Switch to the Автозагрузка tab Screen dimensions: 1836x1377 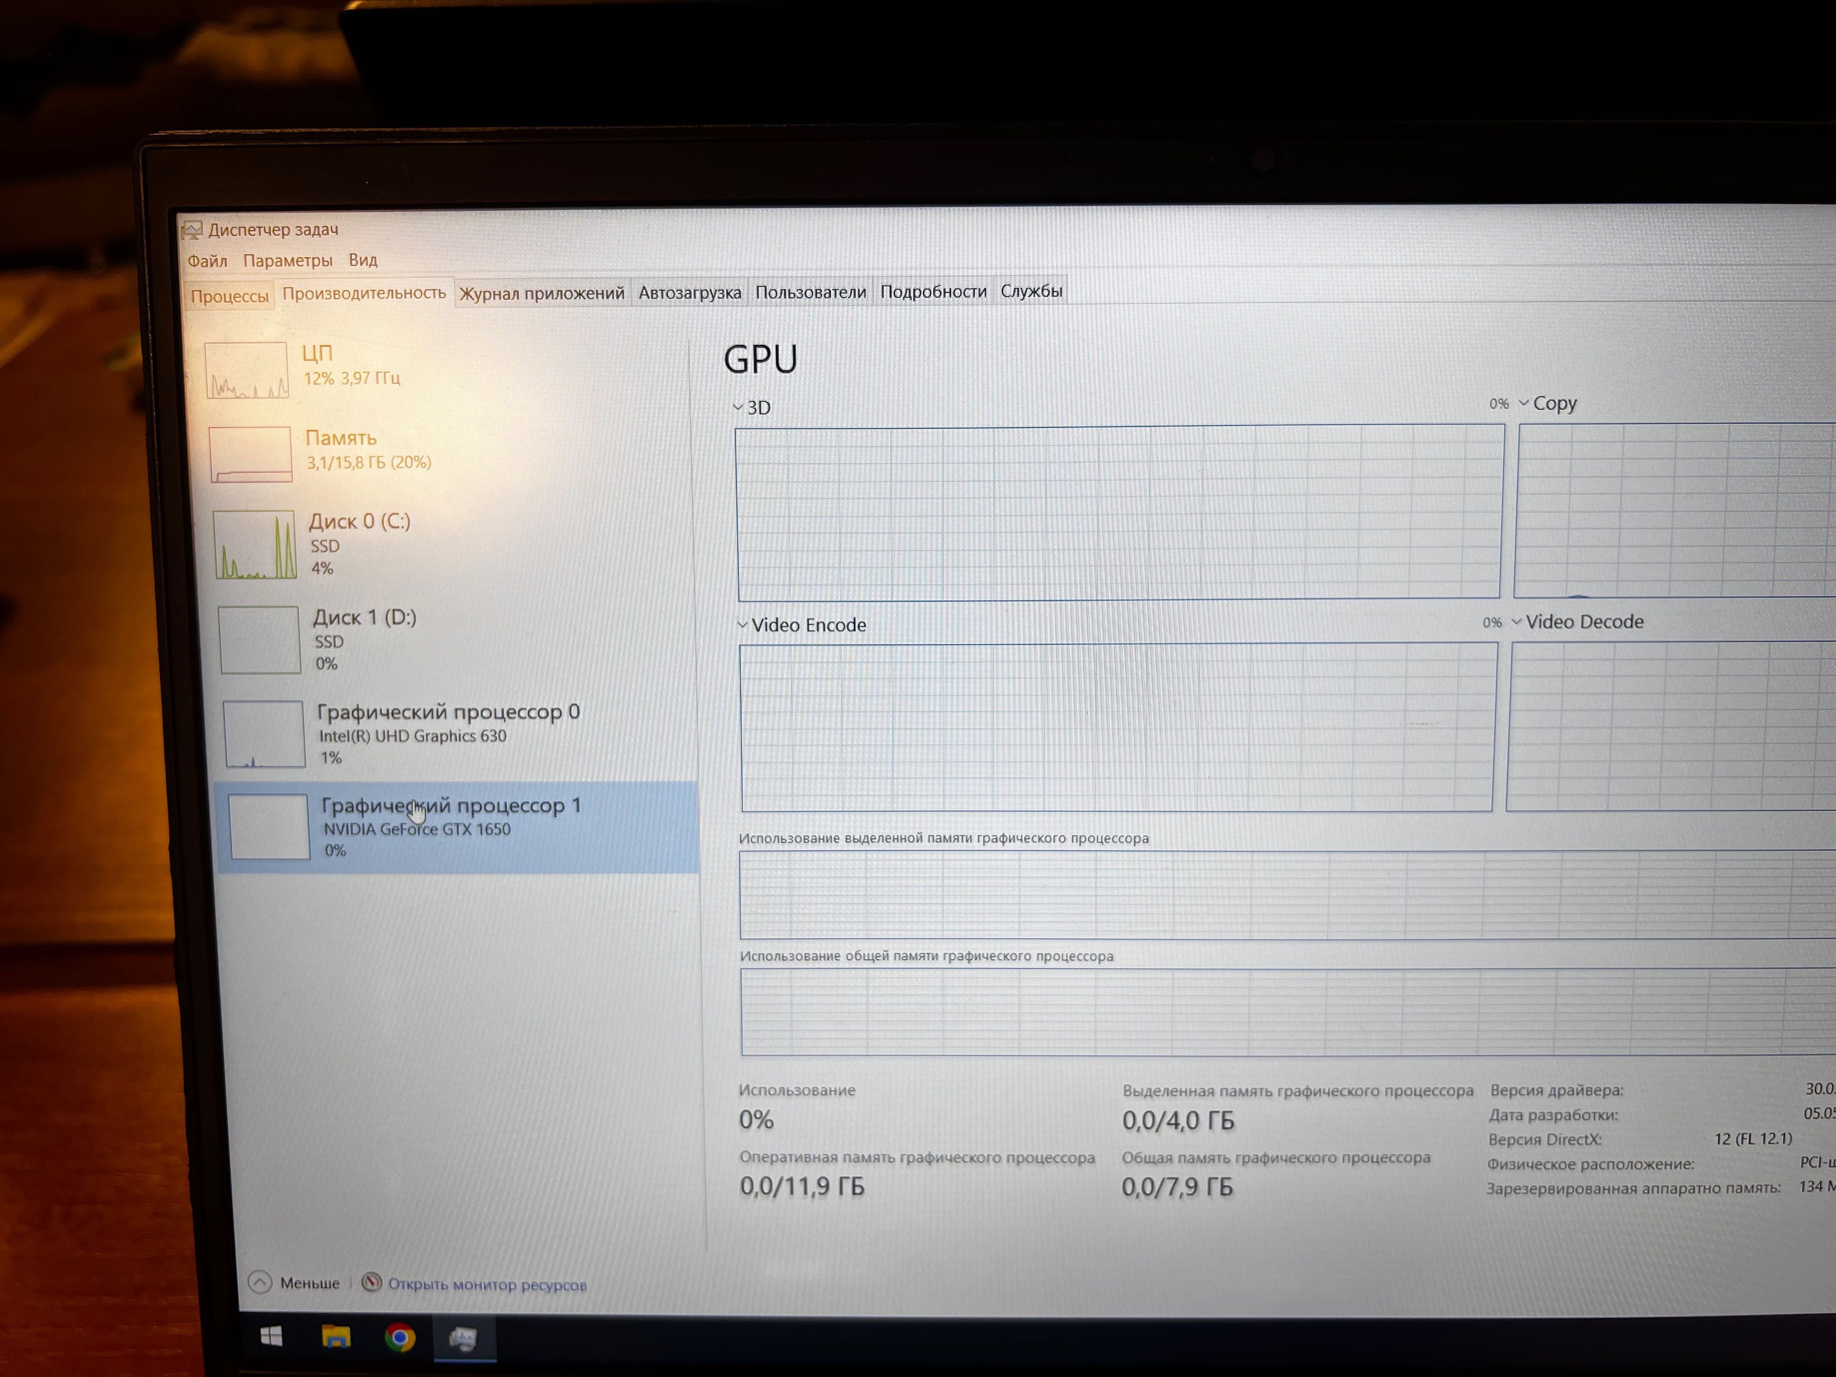click(x=690, y=292)
